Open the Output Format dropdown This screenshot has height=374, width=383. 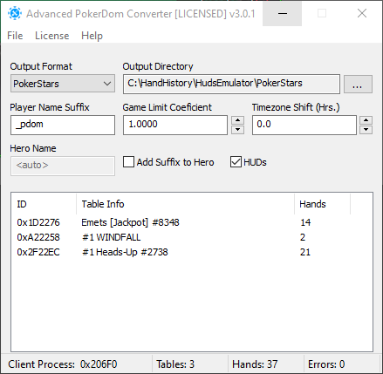(63, 84)
